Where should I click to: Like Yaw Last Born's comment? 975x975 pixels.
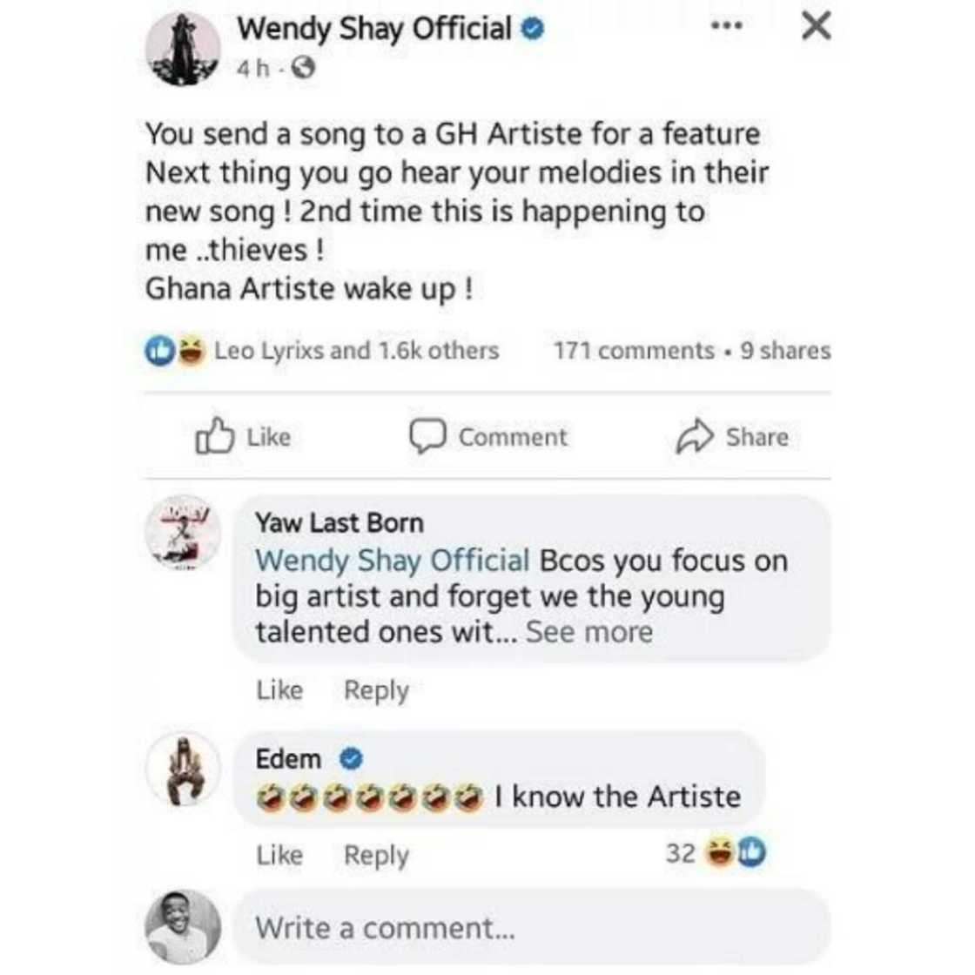pyautogui.click(x=279, y=689)
